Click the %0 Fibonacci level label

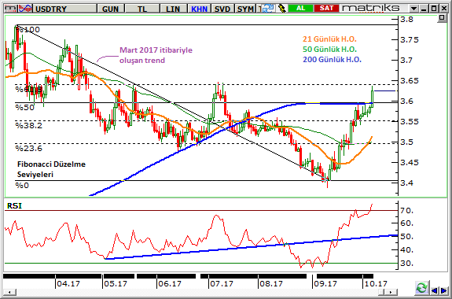(22, 185)
